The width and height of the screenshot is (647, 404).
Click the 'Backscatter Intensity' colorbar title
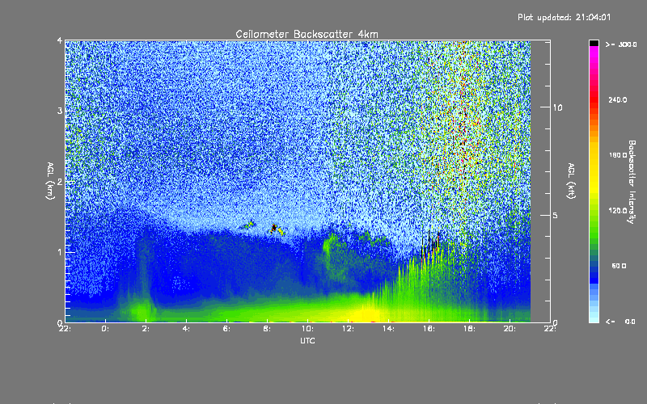tap(632, 182)
